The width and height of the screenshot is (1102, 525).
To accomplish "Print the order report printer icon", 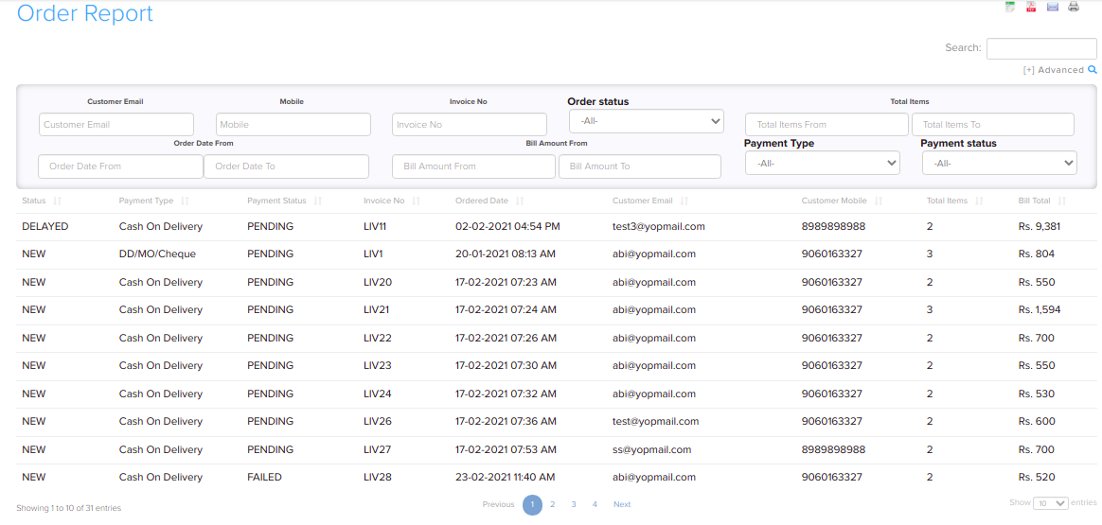I will click(1074, 8).
